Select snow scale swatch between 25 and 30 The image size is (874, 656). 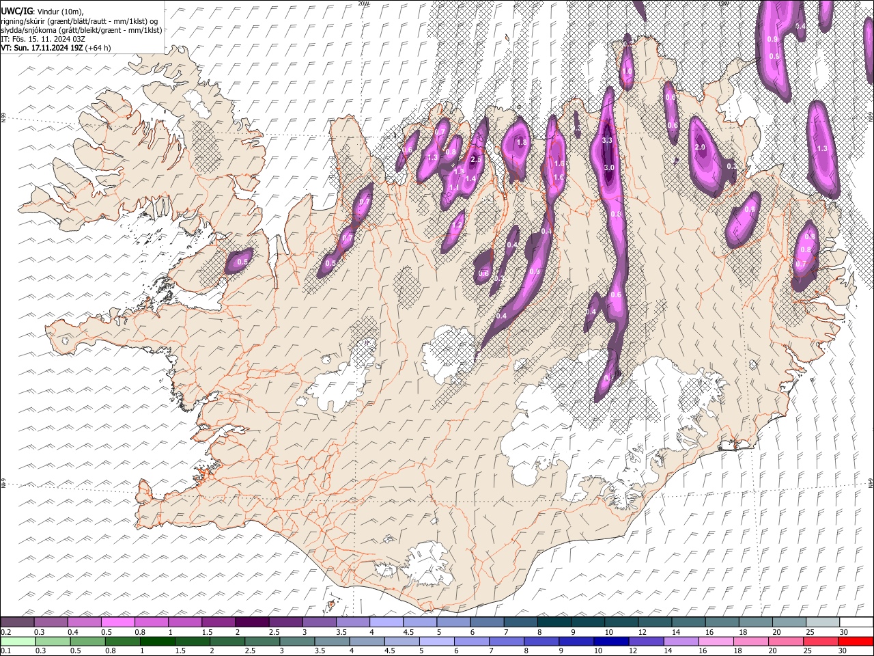[x=823, y=622]
